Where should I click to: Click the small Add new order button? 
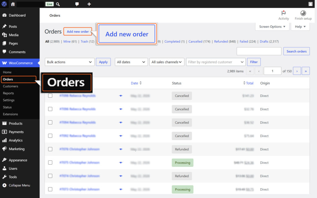[78, 32]
